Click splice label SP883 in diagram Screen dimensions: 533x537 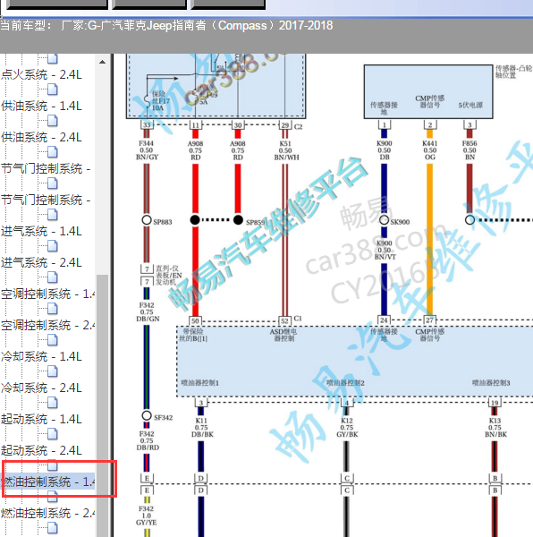[x=163, y=222]
